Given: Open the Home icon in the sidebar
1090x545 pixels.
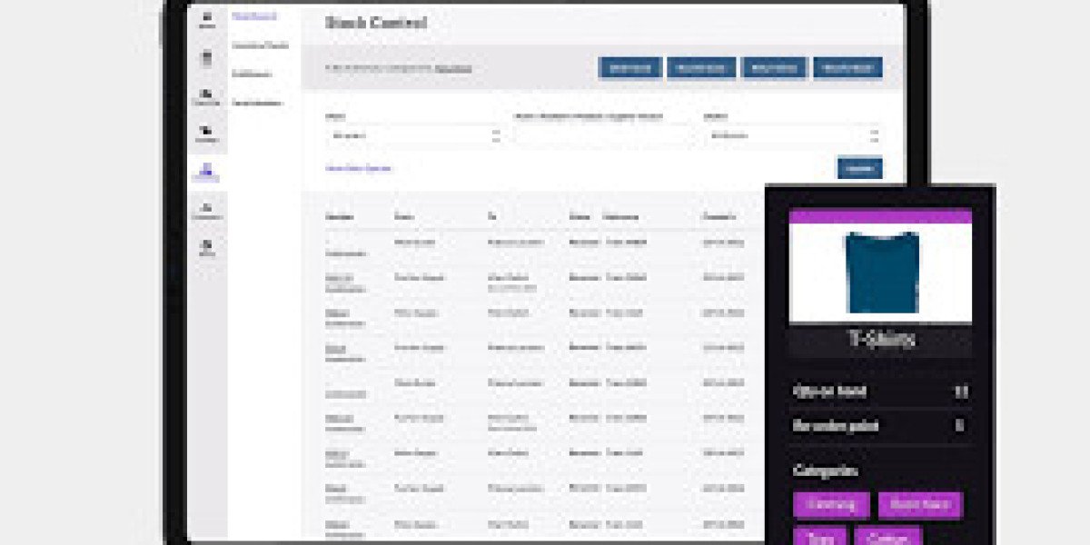Looking at the screenshot, I should pos(206,18).
